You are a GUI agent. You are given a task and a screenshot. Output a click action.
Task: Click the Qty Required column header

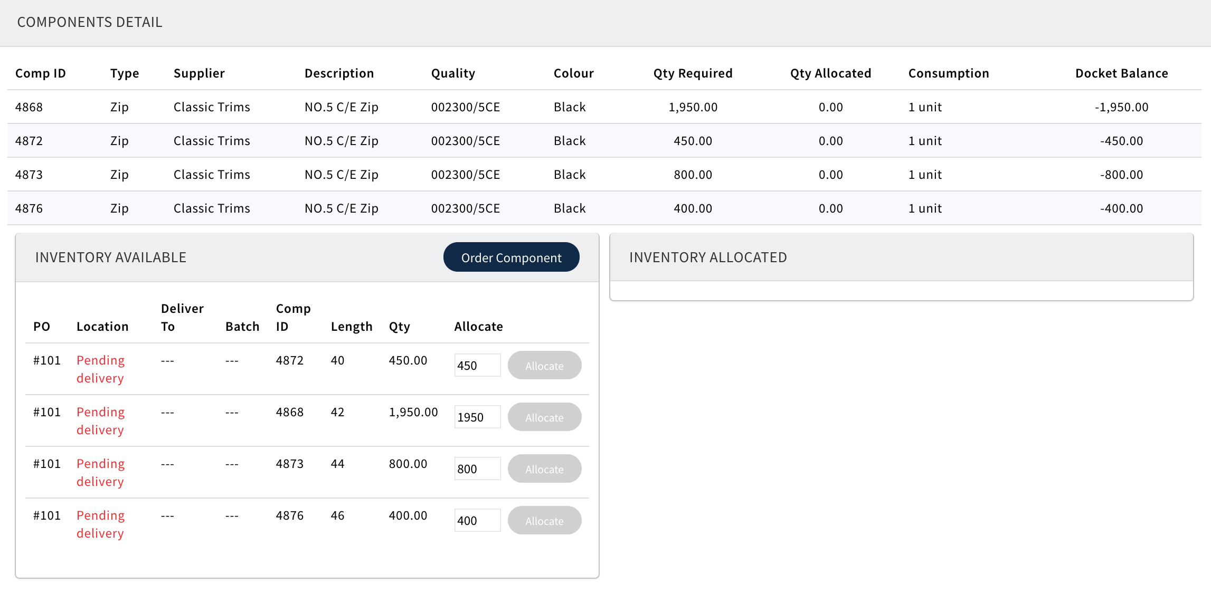pos(693,73)
